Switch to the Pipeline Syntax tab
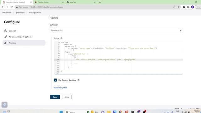Screen dimensions: 201x113 click(x=49, y=2)
